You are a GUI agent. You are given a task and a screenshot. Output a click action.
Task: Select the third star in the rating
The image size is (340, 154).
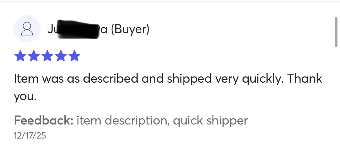click(47, 56)
